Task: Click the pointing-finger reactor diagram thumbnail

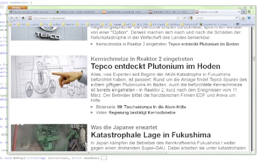Action: (x=49, y=77)
